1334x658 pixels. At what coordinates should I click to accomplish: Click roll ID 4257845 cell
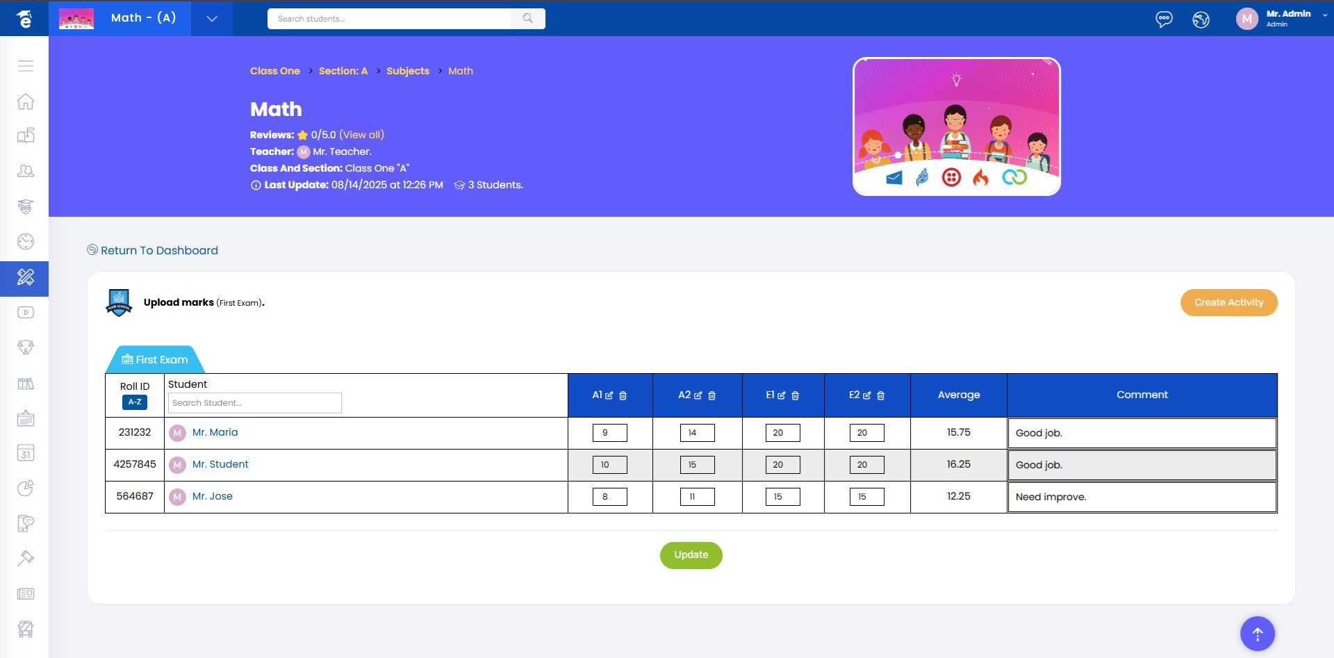[x=135, y=464]
